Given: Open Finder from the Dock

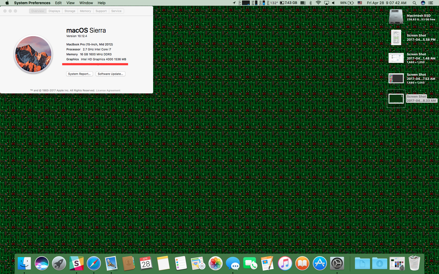Looking at the screenshot, I should [24, 263].
